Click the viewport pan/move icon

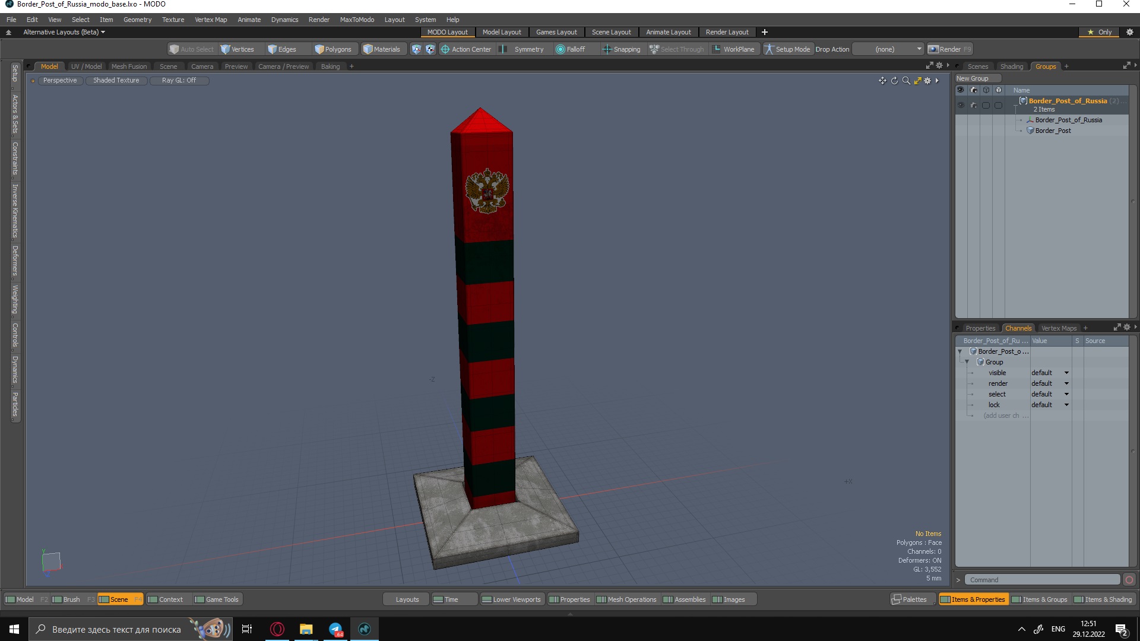pyautogui.click(x=882, y=81)
